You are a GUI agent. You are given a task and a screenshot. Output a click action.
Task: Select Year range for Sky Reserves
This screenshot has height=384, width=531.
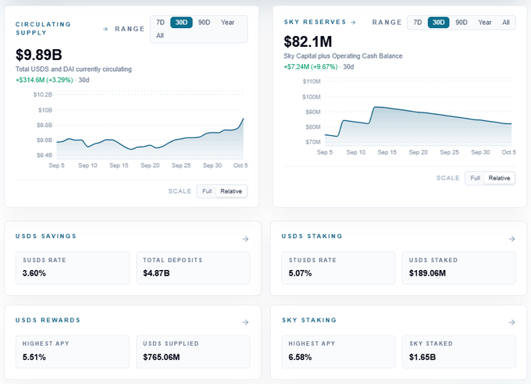[x=485, y=23]
